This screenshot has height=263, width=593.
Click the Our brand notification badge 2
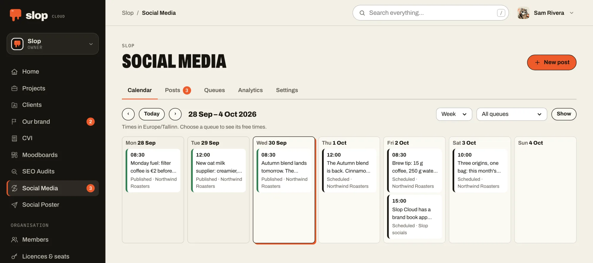tap(91, 122)
